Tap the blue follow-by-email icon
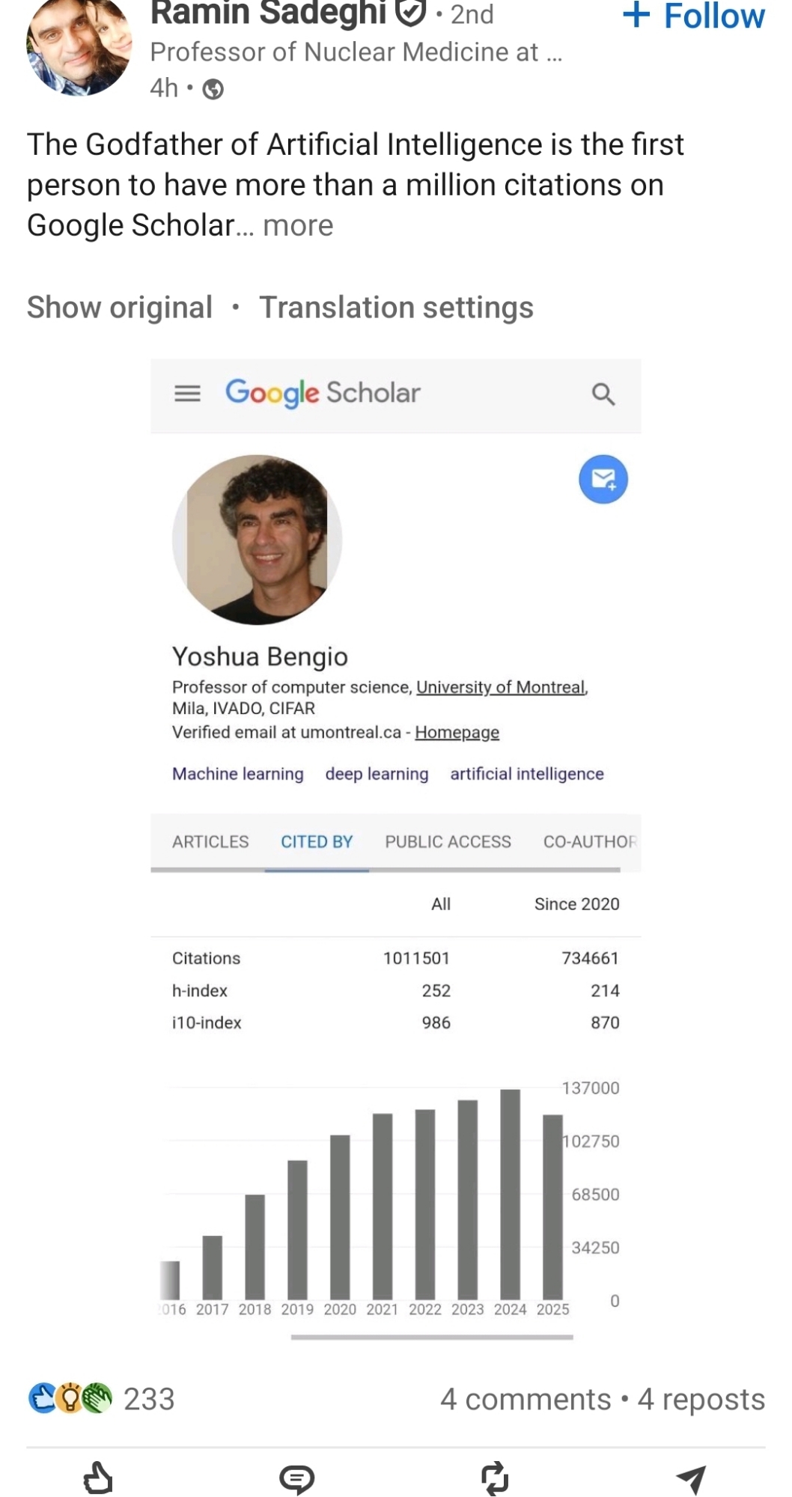Image resolution: width=792 pixels, height=1497 pixels. point(603,479)
